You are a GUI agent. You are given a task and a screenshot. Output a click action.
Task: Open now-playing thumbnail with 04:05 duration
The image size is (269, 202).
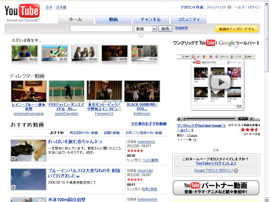coord(115,53)
